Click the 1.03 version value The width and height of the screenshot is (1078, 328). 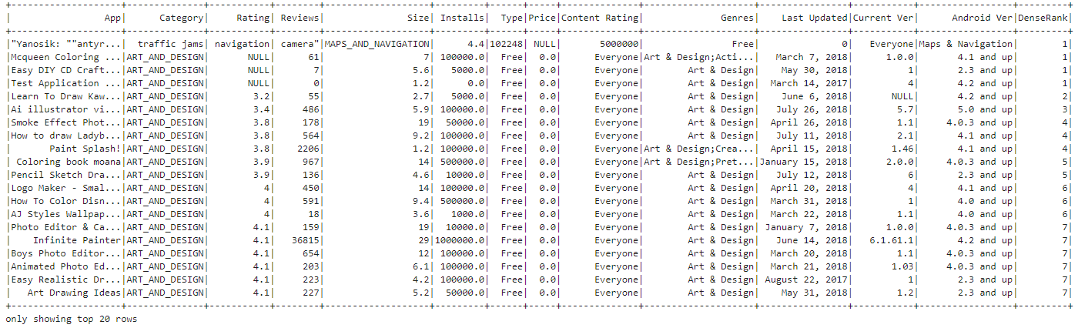(903, 266)
